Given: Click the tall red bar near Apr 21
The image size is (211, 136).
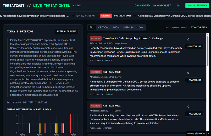Looking at the screenshot, I should click(x=70, y=123).
